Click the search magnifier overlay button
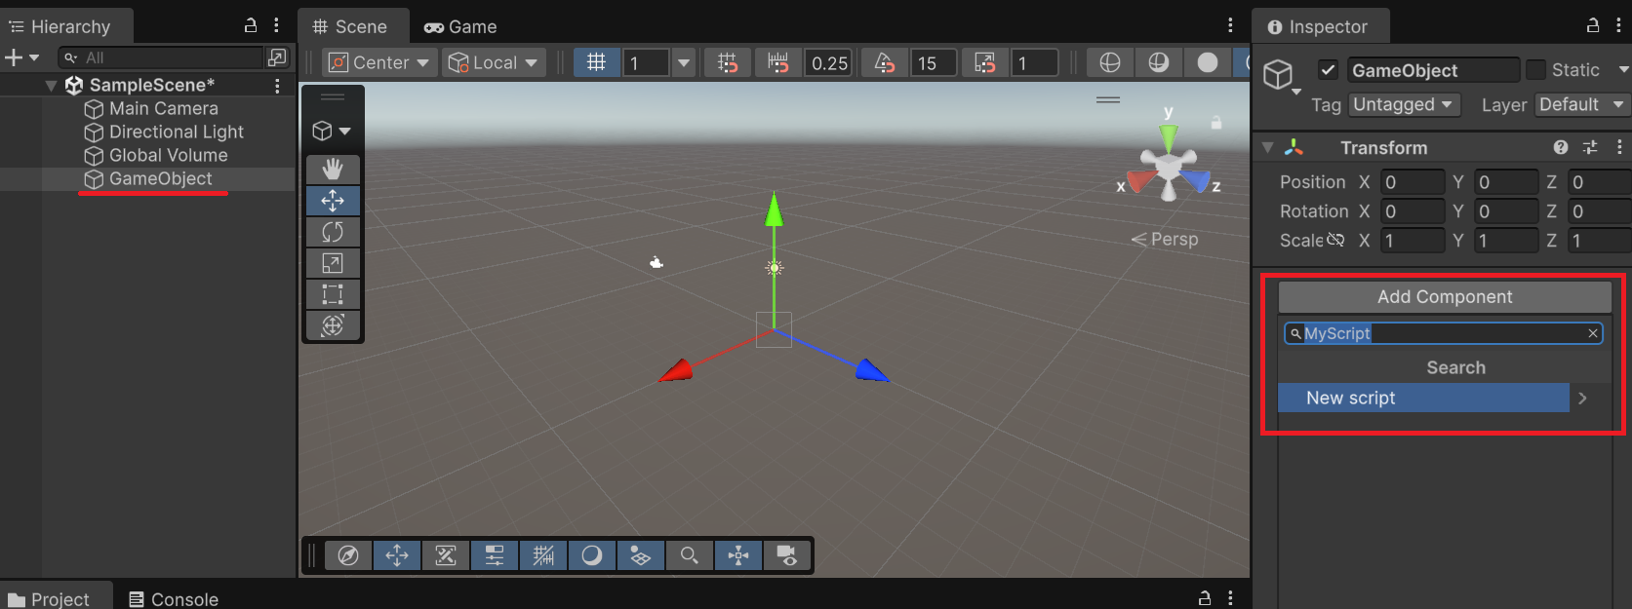The height and width of the screenshot is (609, 1632). click(x=690, y=555)
